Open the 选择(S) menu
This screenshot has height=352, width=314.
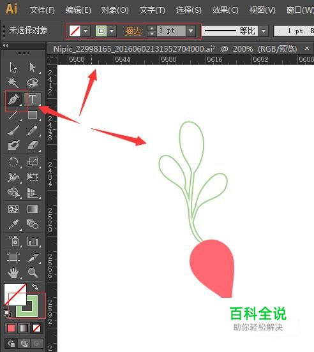189,10
